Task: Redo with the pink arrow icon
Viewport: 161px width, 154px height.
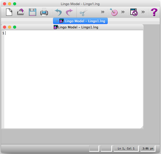Action: coord(69,12)
